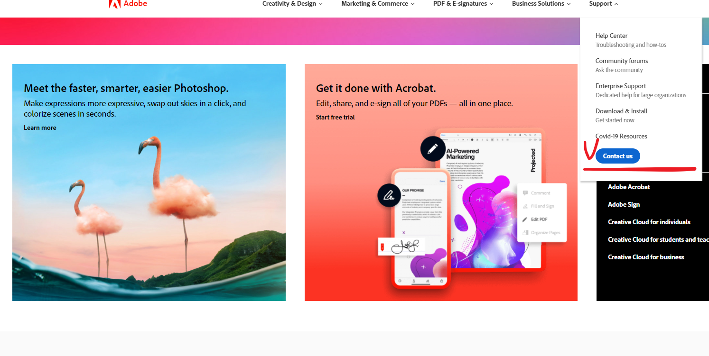Click the Edit PDF pencil icon
Viewport: 709px width, 356px height.
(x=525, y=219)
